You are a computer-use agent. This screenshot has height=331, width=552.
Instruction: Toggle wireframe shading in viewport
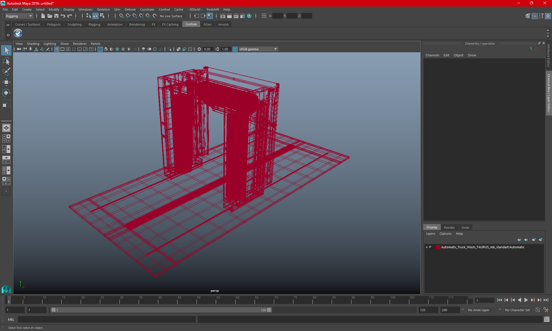100,49
